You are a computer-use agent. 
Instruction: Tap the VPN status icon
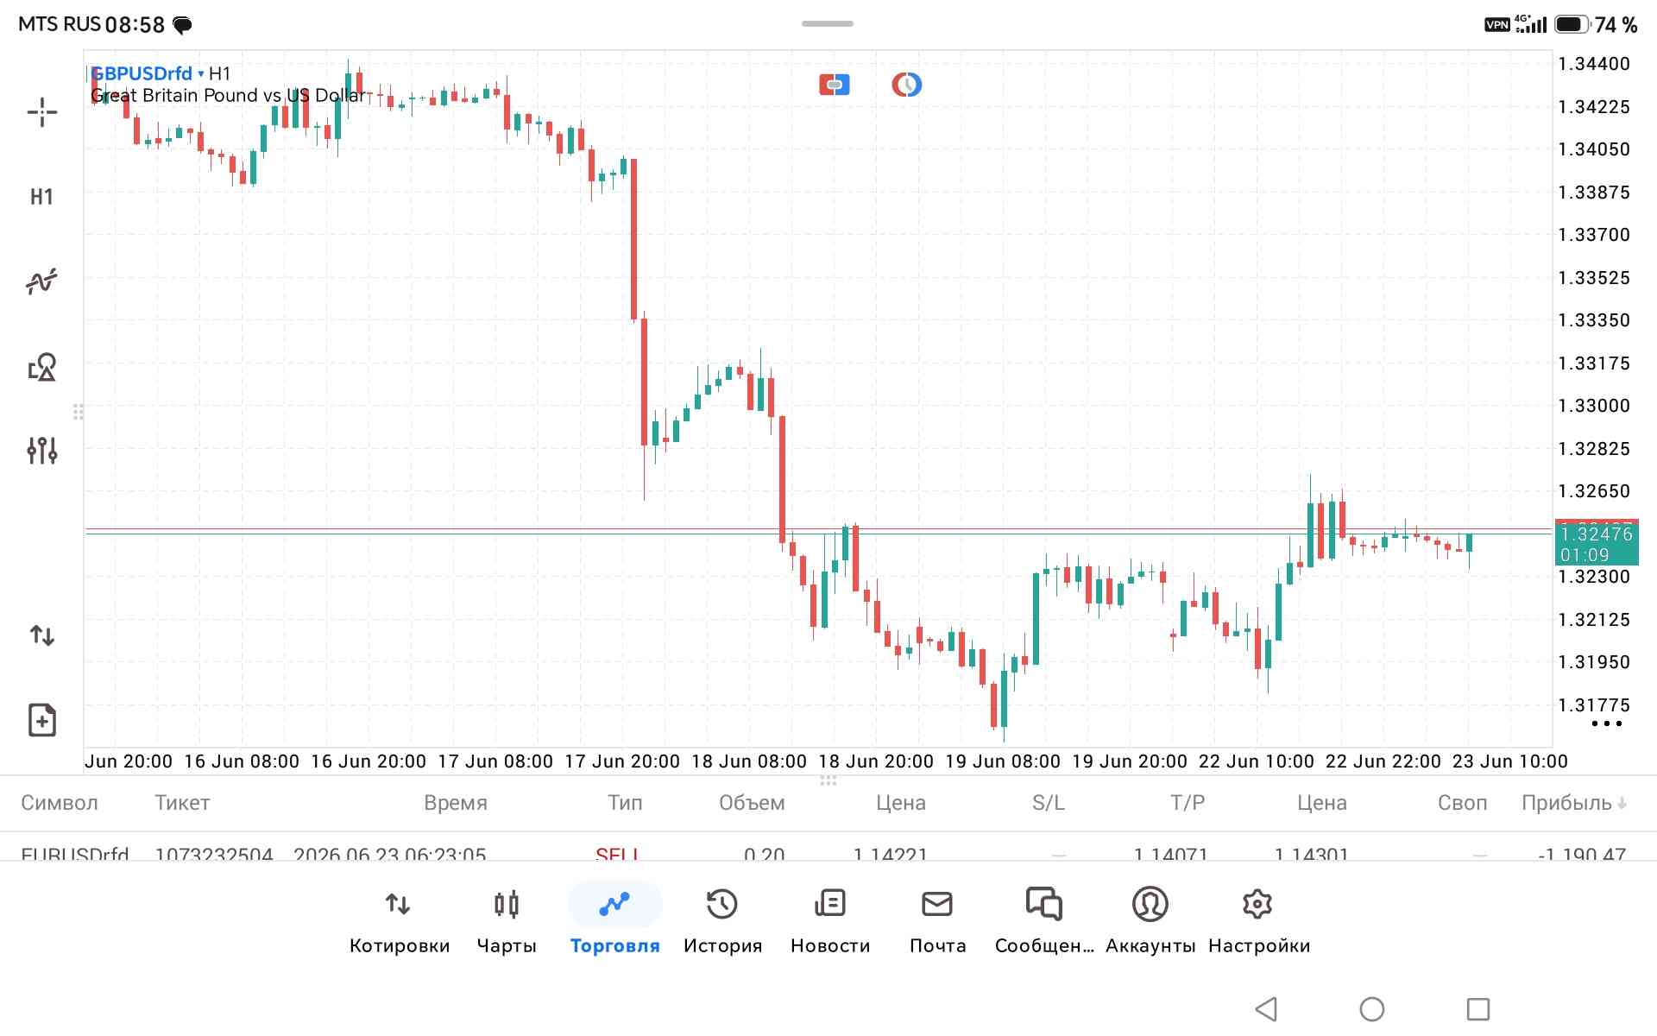point(1497,25)
